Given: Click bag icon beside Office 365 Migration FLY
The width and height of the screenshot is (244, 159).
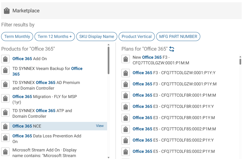Looking at the screenshot, I should [x=5, y=98].
